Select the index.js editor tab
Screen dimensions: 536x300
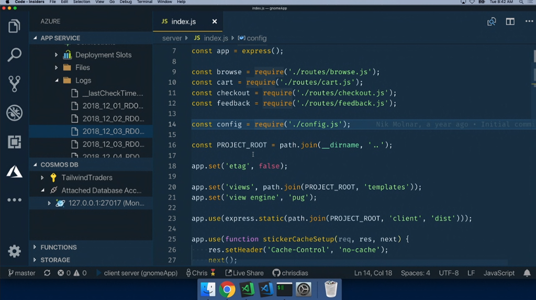coord(183,21)
